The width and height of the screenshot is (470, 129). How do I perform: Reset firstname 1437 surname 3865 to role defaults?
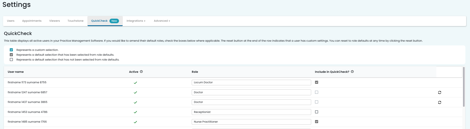(439, 102)
